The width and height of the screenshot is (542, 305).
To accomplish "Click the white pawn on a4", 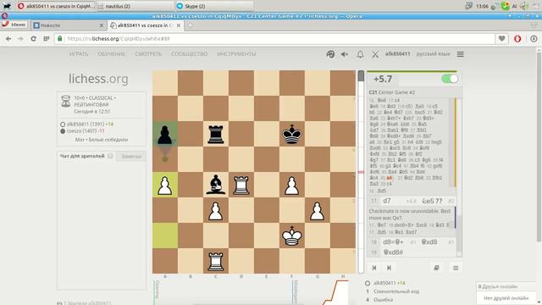I will tap(165, 185).
